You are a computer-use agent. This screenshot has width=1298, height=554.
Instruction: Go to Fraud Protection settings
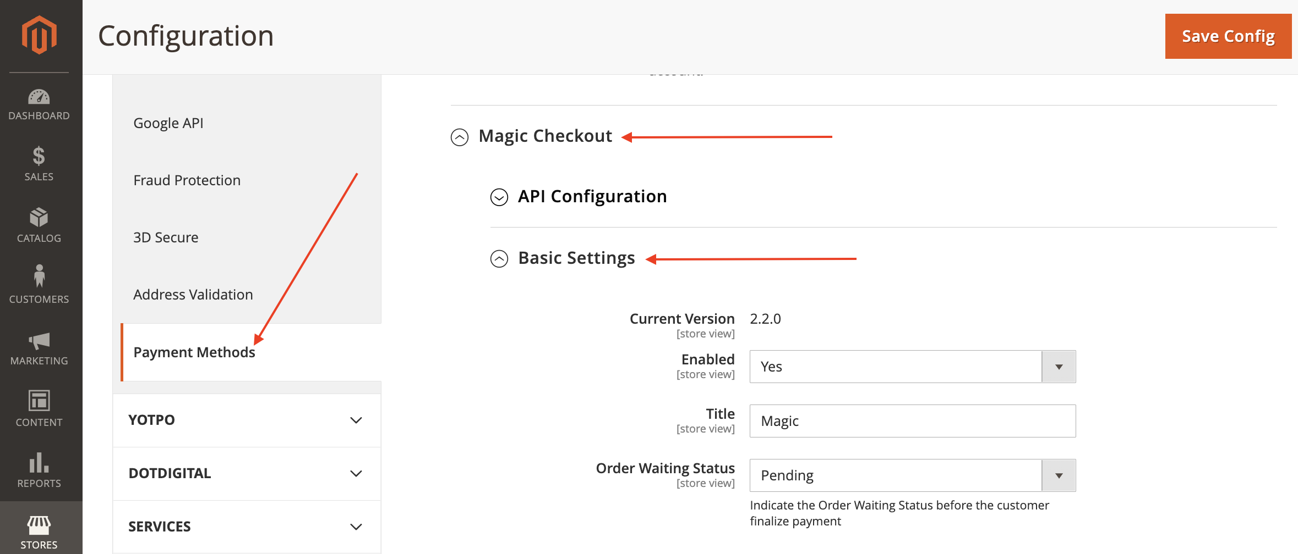click(187, 180)
